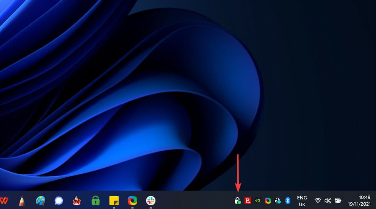This screenshot has height=209, width=376.
Task: Open the volume speaker control
Action: tap(328, 201)
